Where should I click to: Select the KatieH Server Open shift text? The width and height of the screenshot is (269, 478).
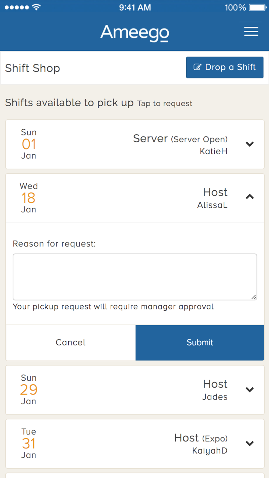pyautogui.click(x=180, y=144)
